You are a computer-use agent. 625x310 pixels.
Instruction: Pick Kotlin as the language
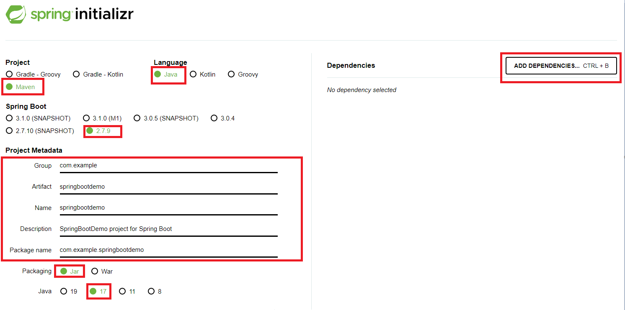tap(203, 74)
